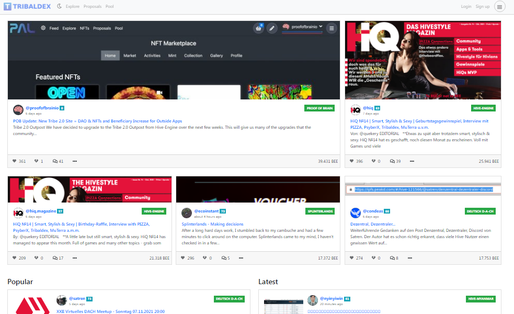Open the Pool menu item
This screenshot has width=514, height=314.
pos(109,6)
